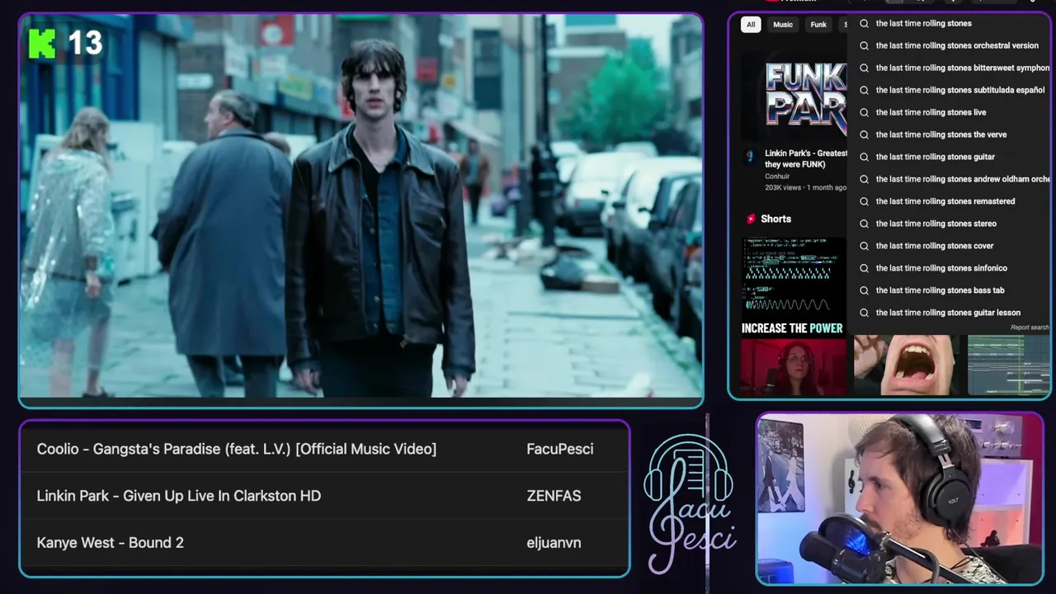Select the 'Music' filter chip

(783, 25)
